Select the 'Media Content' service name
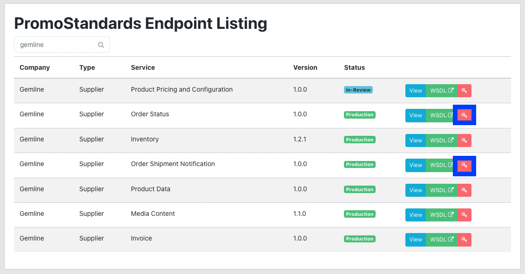This screenshot has height=274, width=525. [x=153, y=214]
